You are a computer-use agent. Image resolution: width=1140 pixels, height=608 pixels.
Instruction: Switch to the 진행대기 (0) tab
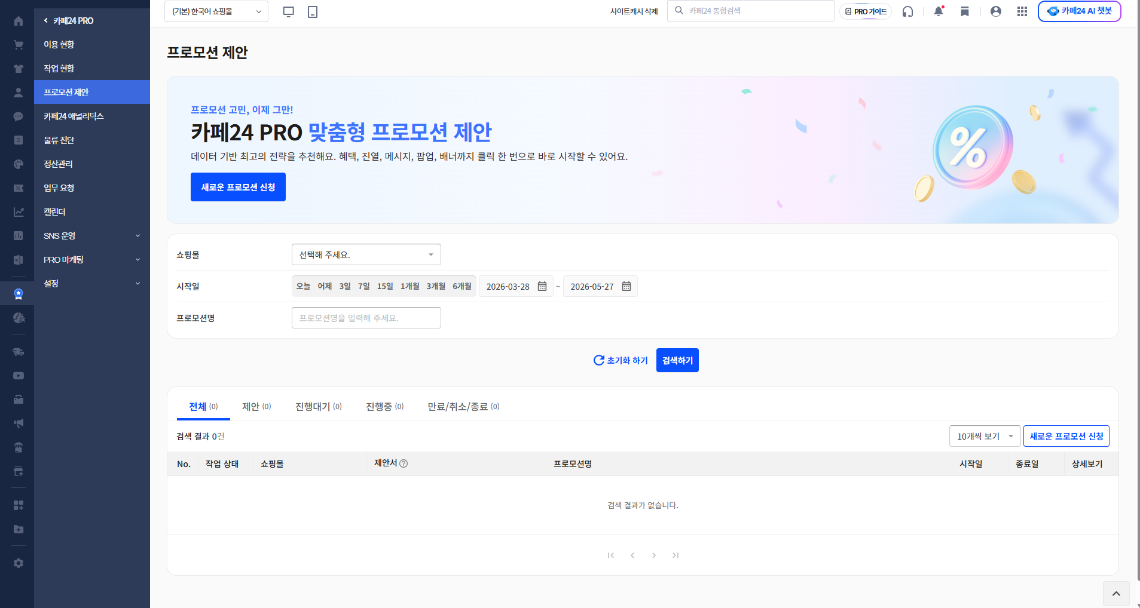coord(319,407)
